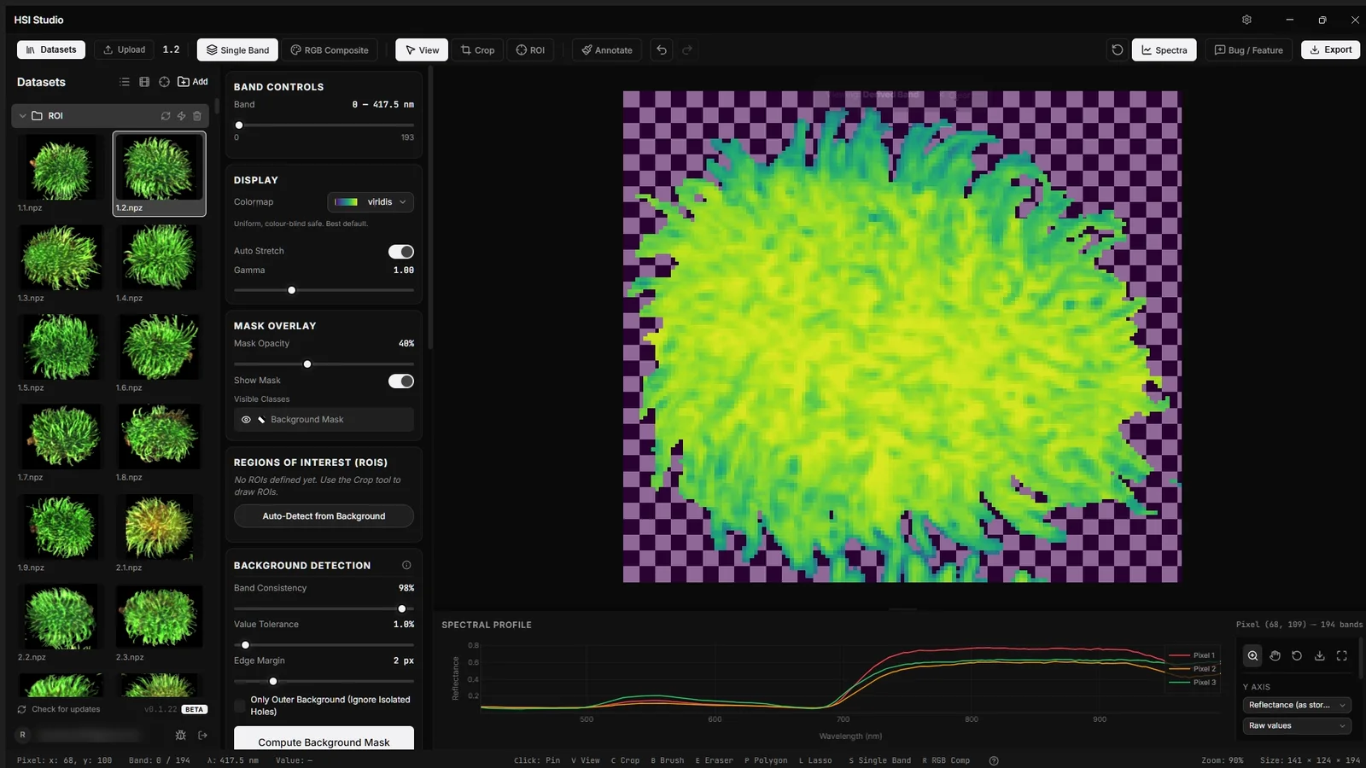Open the viridis colormap dropdown
The image size is (1366, 768).
click(371, 202)
